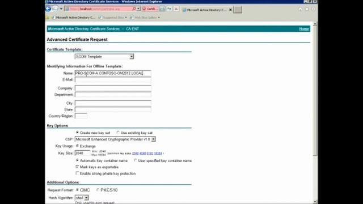Open Suggested Sites favorites dropdown
Screen dimensions: 363x204
(113, 18)
